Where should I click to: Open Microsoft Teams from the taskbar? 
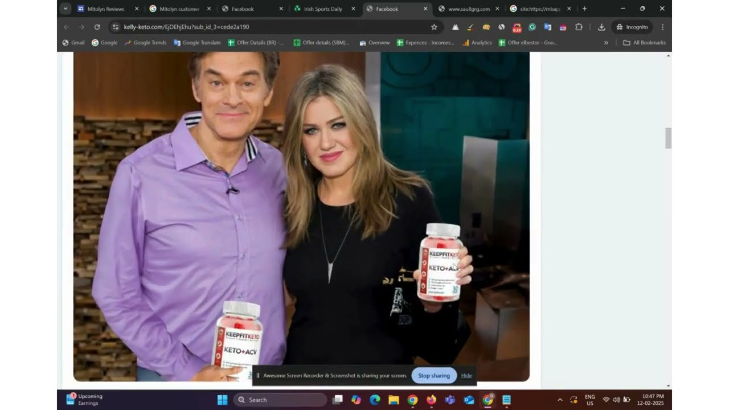click(x=450, y=400)
